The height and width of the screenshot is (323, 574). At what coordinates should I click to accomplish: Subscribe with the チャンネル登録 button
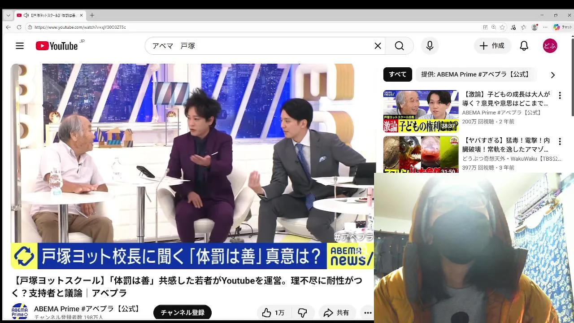[183, 313]
